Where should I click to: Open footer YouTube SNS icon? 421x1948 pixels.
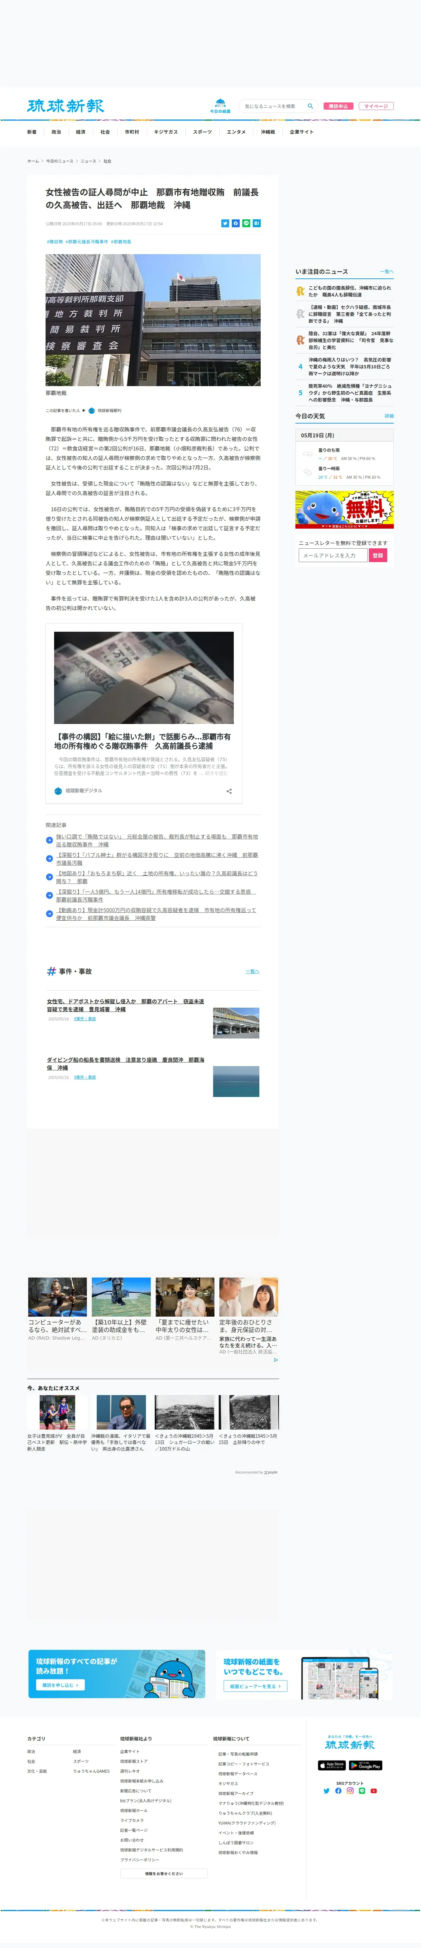(373, 1791)
